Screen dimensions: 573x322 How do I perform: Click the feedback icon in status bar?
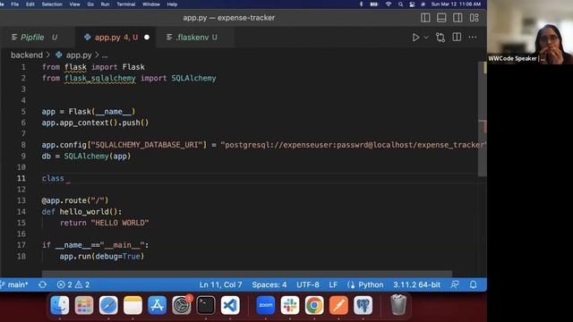coord(455,284)
